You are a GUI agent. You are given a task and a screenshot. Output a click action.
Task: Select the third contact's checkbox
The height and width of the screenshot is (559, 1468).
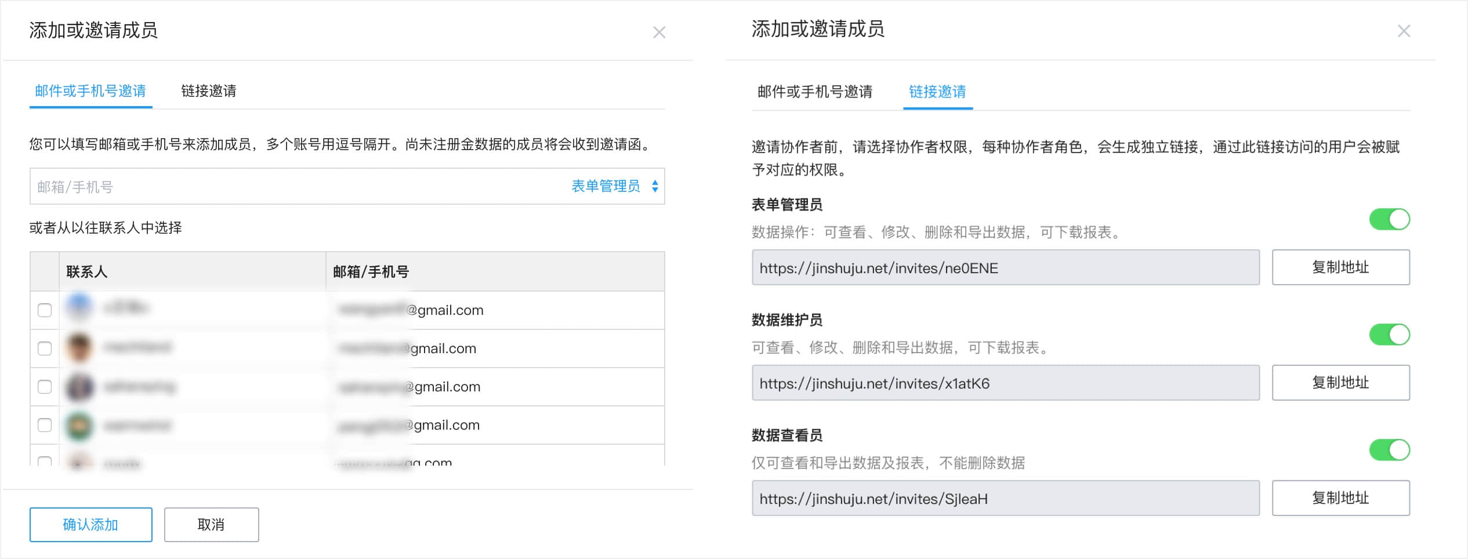click(45, 387)
